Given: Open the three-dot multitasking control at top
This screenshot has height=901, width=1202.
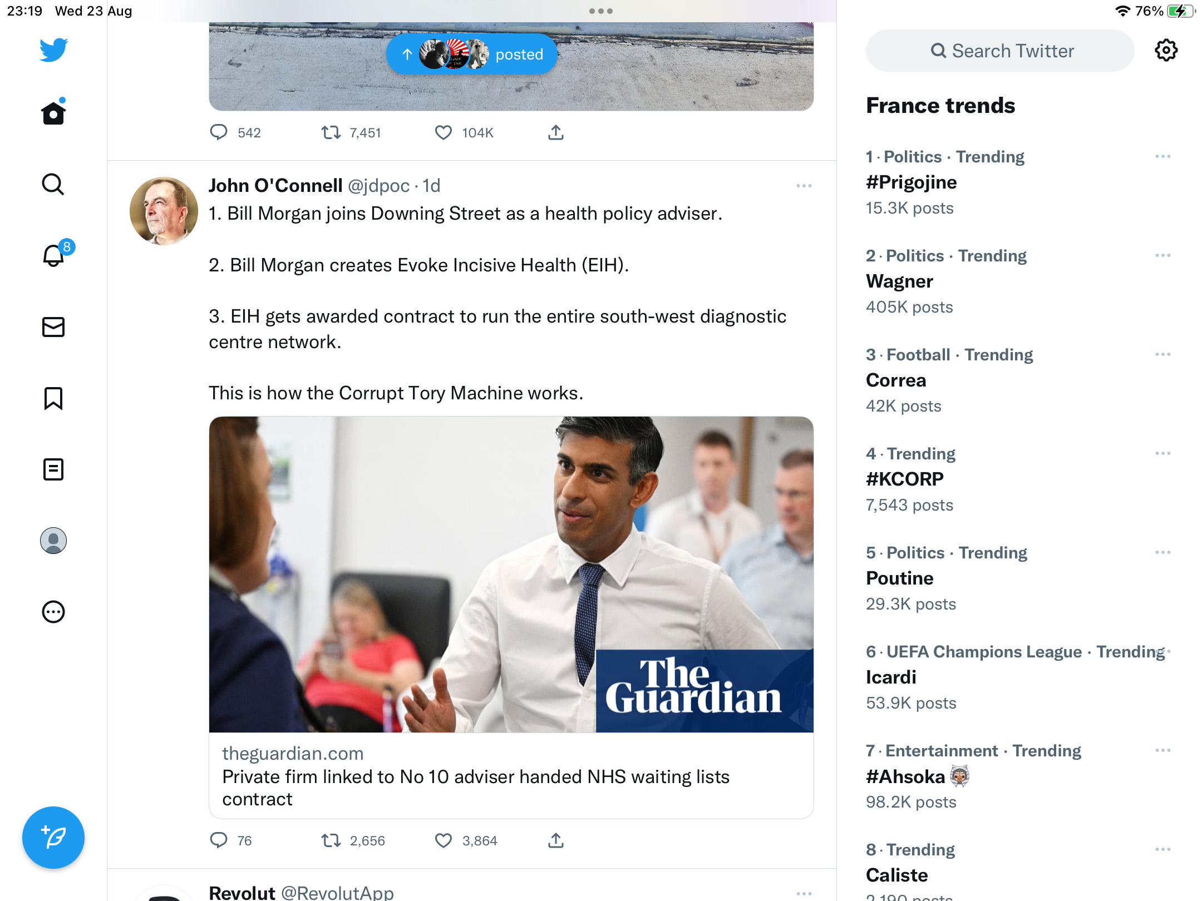Looking at the screenshot, I should [x=601, y=11].
